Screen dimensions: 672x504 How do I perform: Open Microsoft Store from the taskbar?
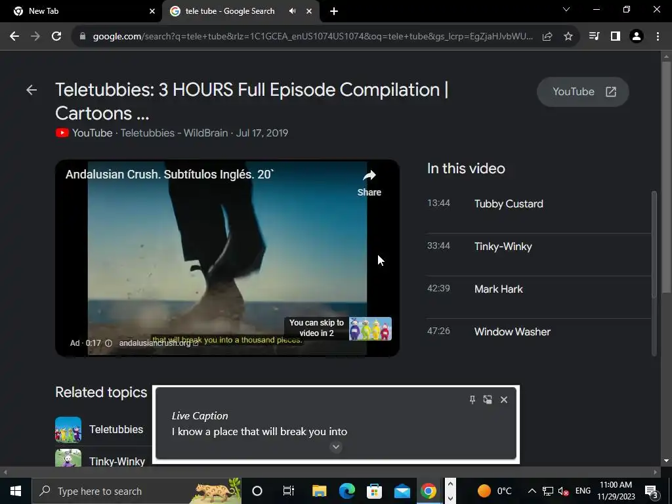(374, 491)
